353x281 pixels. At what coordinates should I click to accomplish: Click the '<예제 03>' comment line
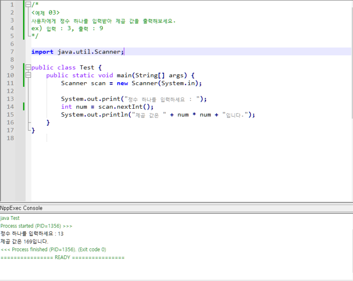click(46, 13)
